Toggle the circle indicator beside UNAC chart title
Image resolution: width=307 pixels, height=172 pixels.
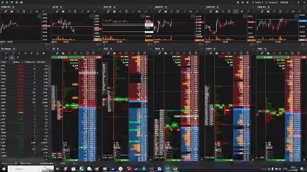(x=269, y=7)
